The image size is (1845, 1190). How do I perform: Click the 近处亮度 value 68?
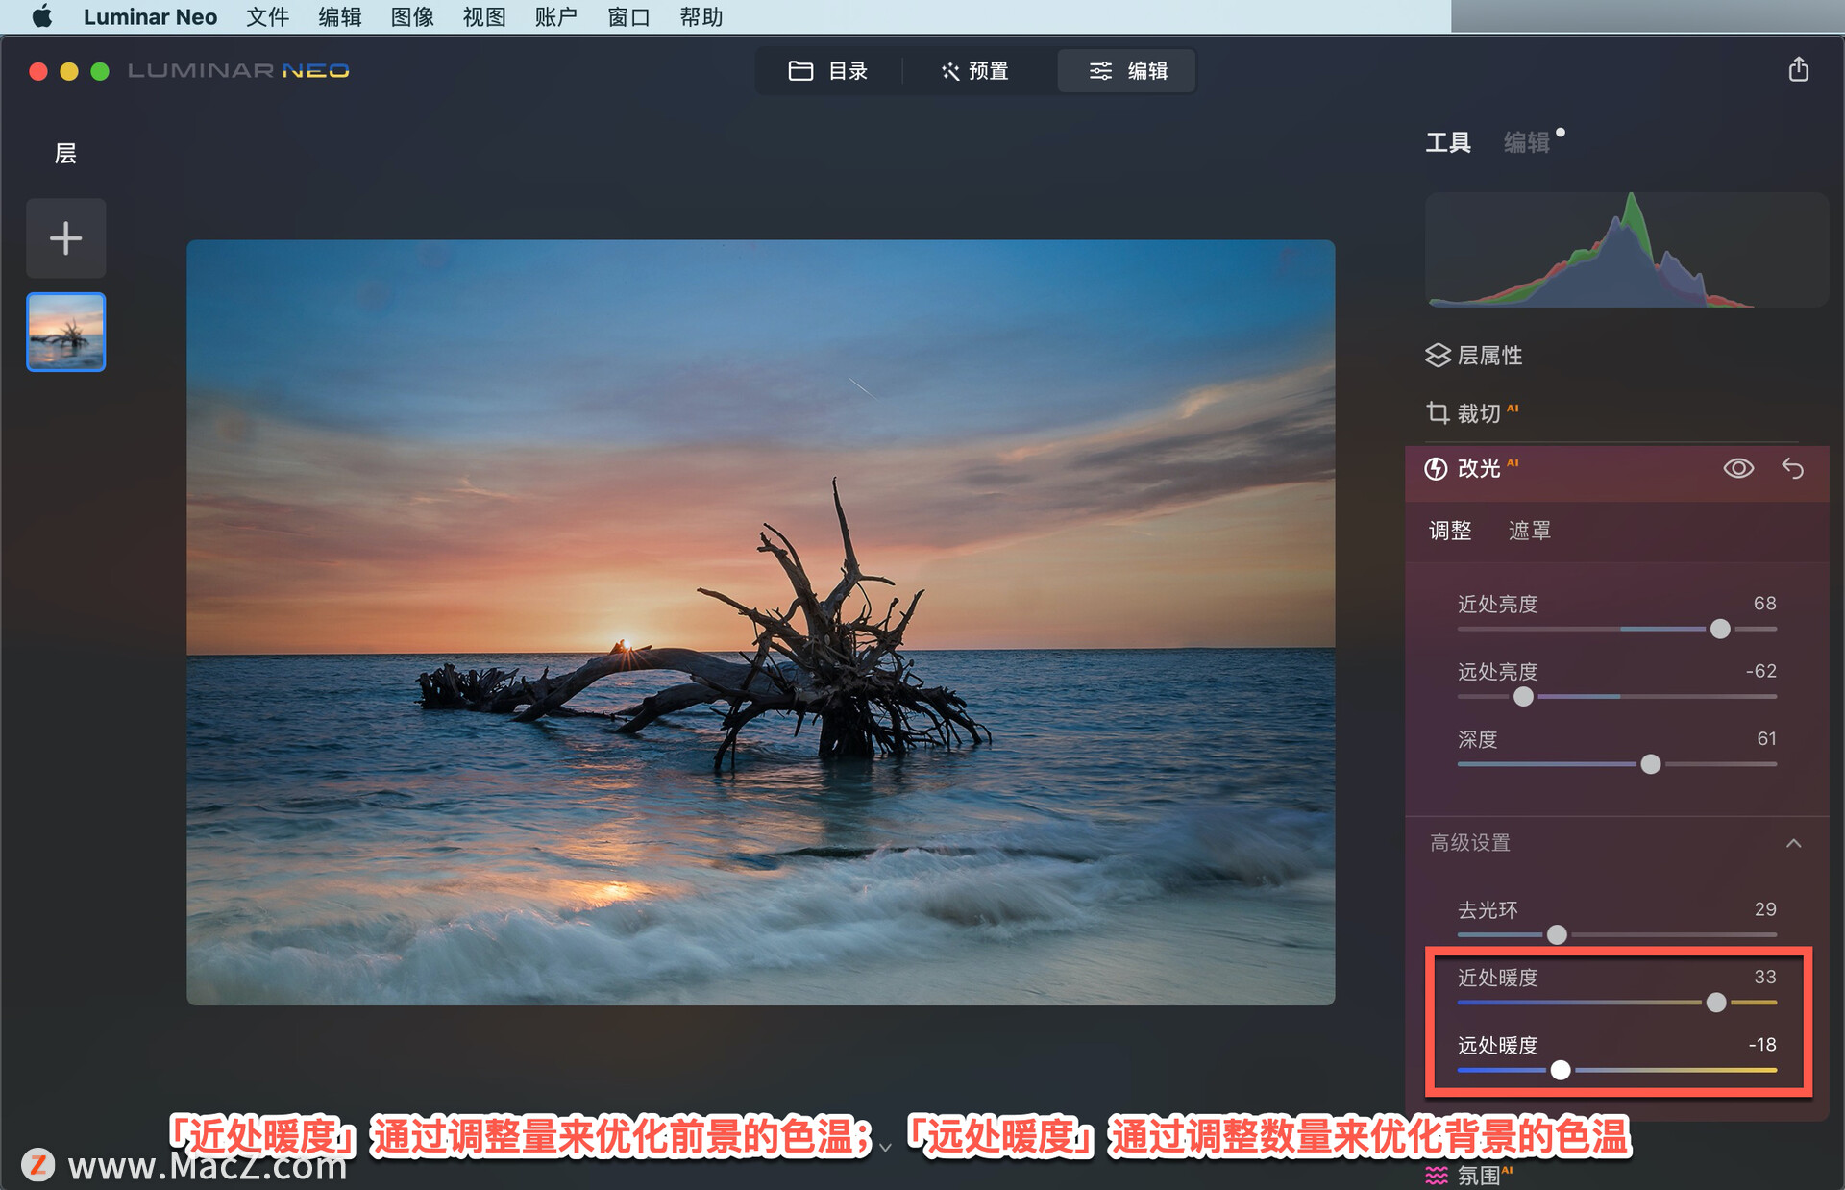(1764, 604)
